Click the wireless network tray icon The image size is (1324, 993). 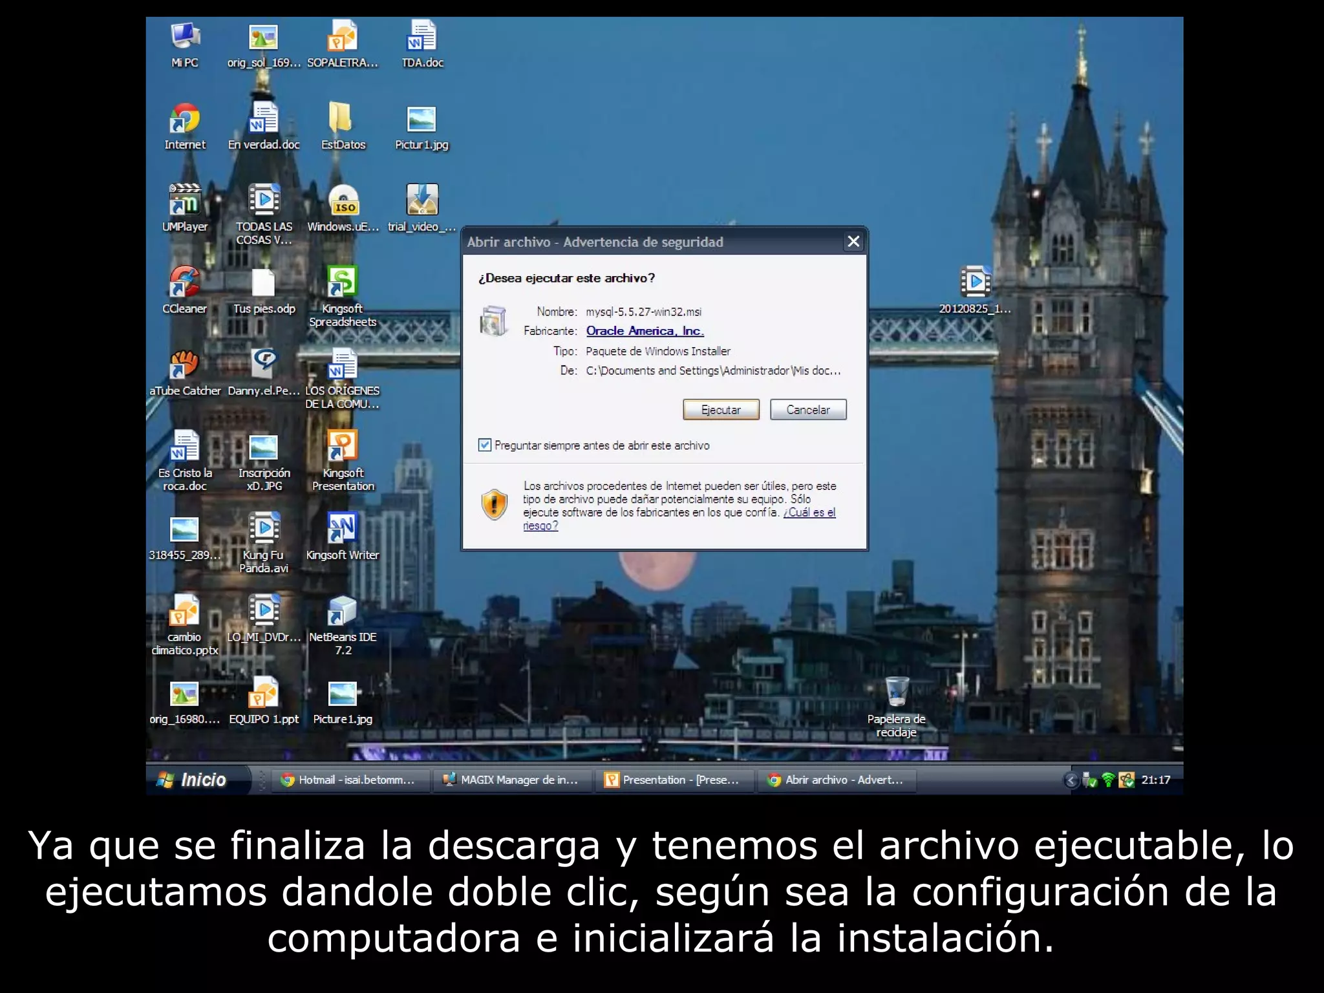click(1108, 780)
